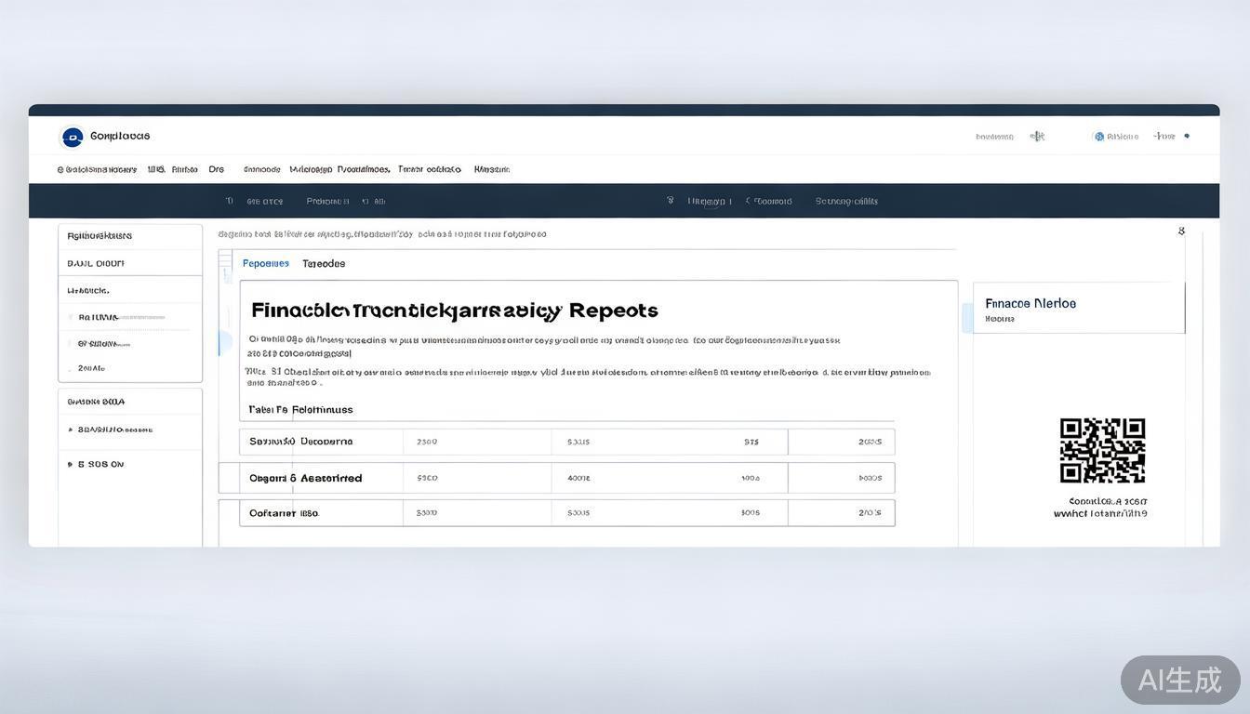This screenshot has height=714, width=1250.
Task: Select the 'Oofrarrer' table row at the bottom
Action: [x=284, y=513]
